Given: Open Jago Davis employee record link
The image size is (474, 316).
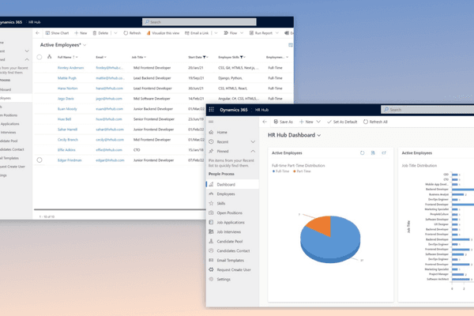Looking at the screenshot, I should click(x=66, y=99).
